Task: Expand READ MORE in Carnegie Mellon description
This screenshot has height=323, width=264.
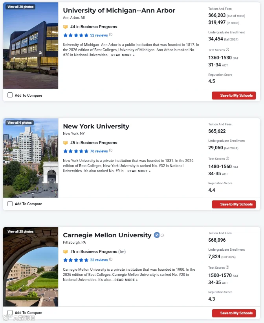Action: (x=126, y=280)
